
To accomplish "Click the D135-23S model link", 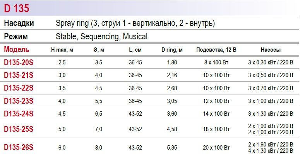I will [19, 101].
